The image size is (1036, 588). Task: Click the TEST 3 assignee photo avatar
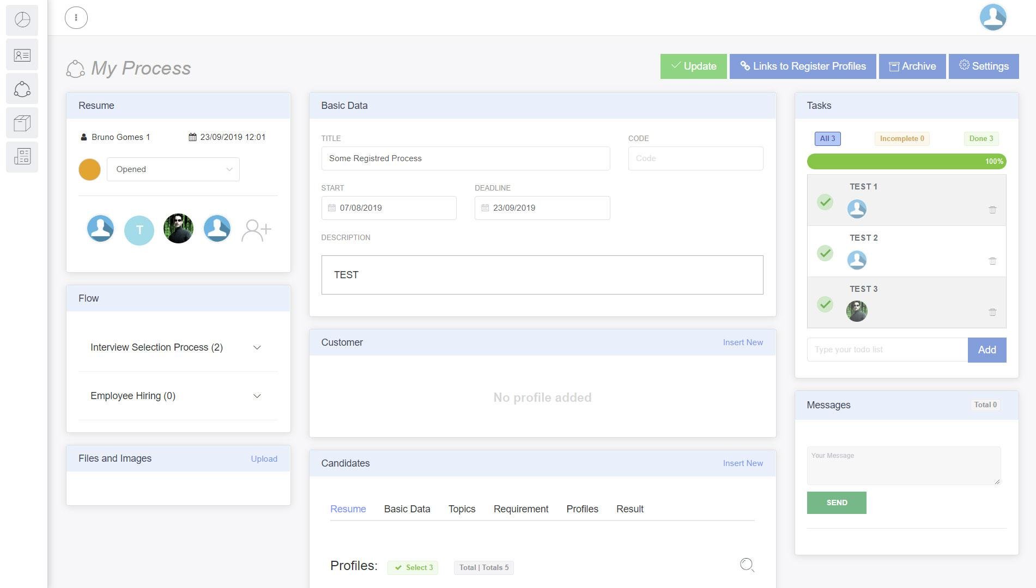click(857, 311)
